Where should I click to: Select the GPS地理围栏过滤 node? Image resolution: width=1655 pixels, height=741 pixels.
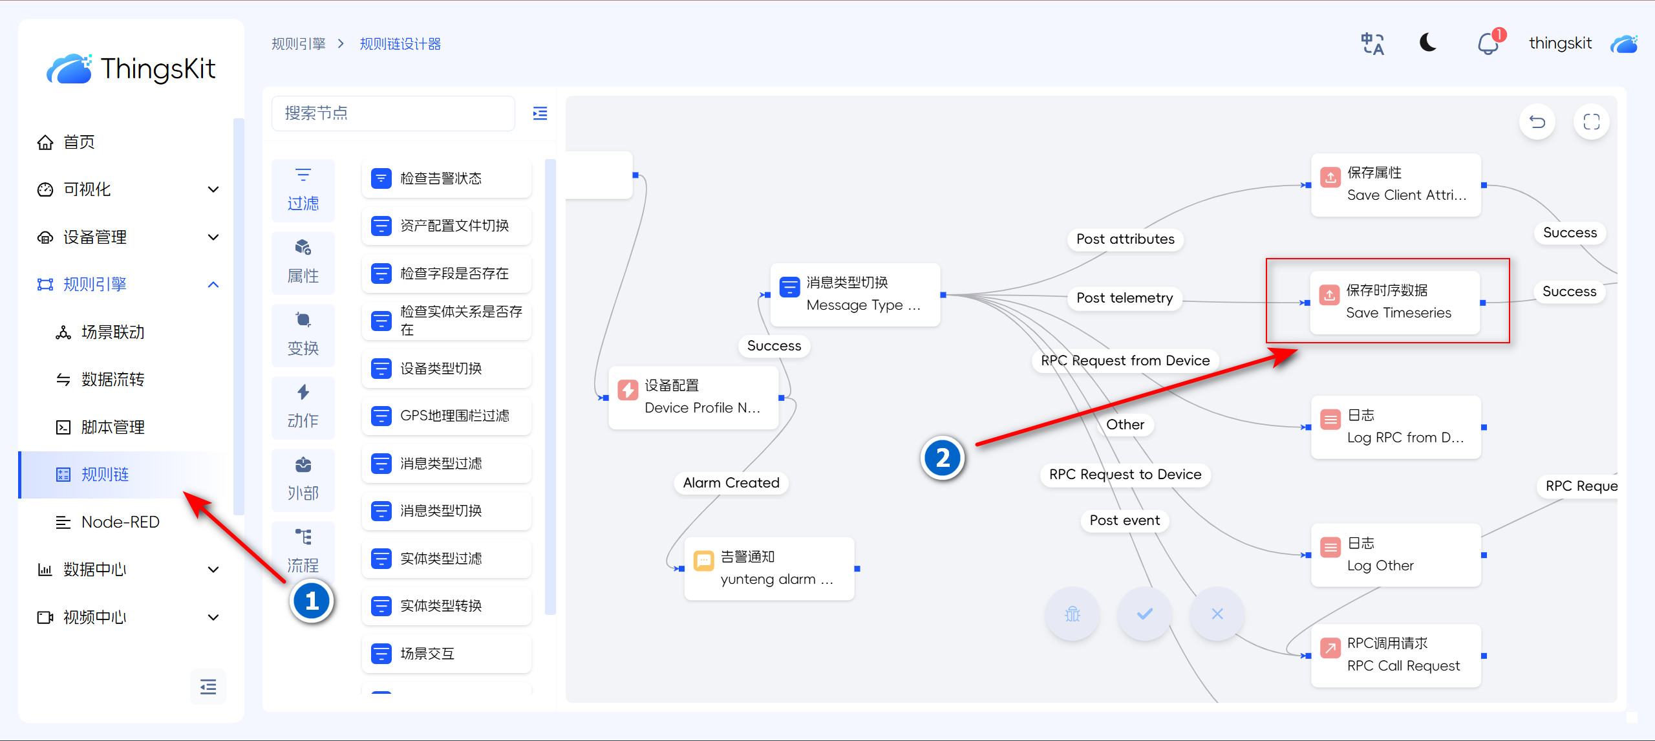coord(447,416)
